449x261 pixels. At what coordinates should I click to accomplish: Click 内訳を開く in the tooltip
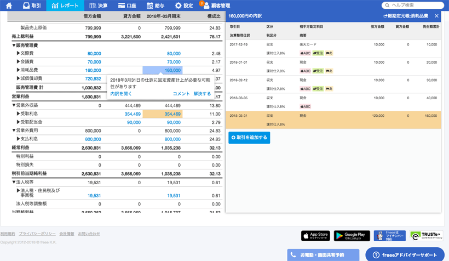coord(121,94)
